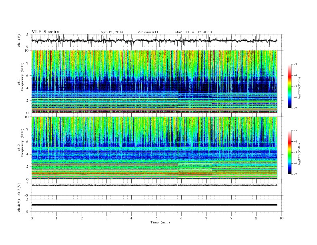This screenshot has height=245, width=317.
Task: Click the ch.2 "Frequency (kHz)" axis label
Action: (22, 143)
